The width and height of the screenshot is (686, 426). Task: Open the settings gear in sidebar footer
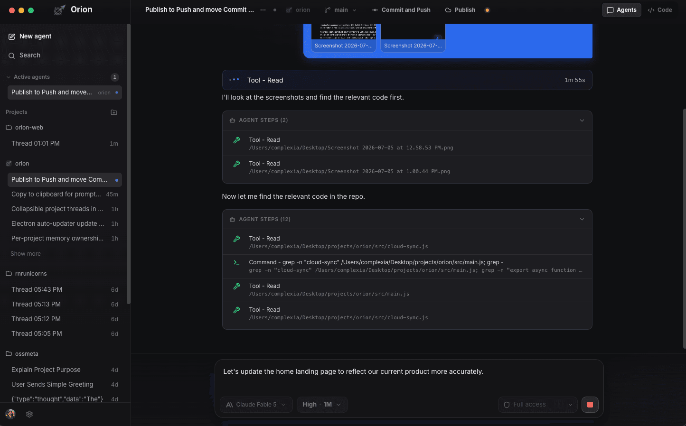(x=29, y=414)
